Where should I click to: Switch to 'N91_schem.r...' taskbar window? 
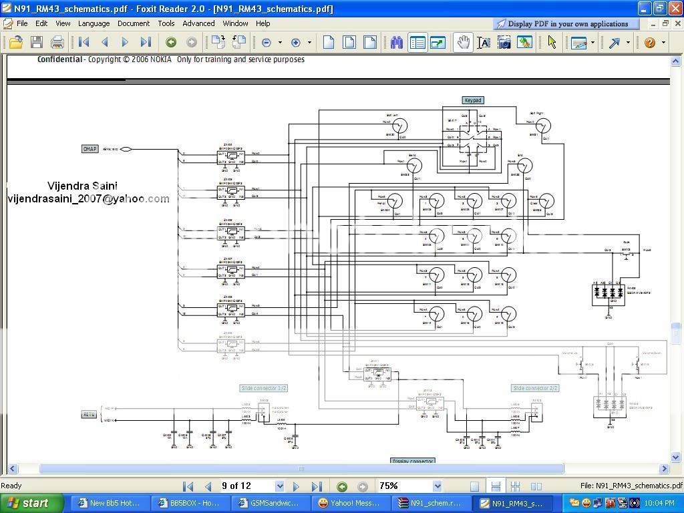[432, 504]
